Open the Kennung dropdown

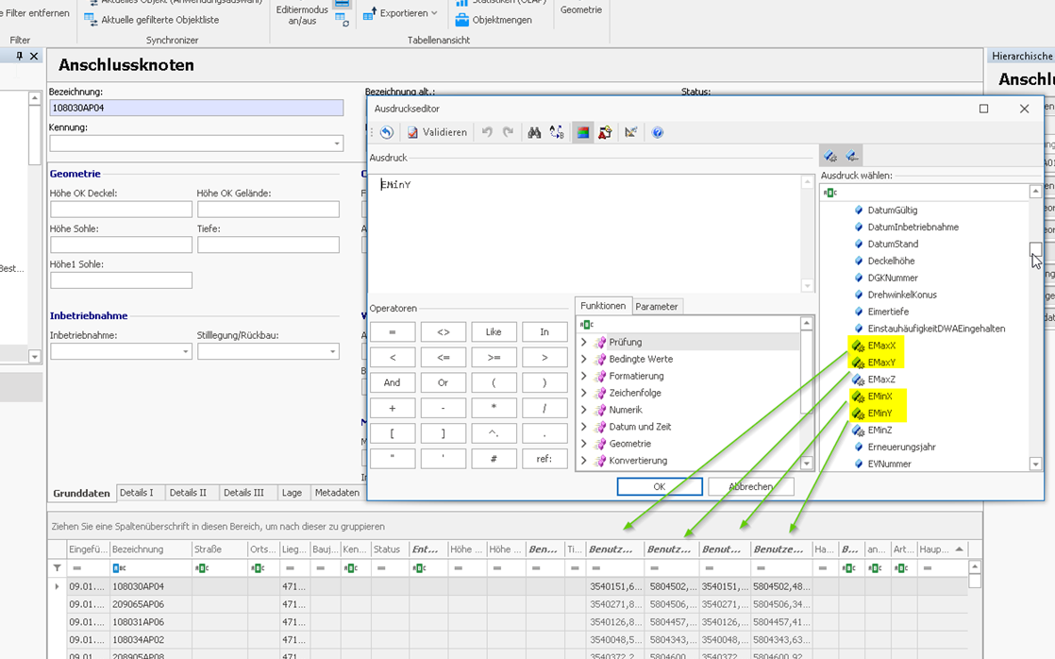(x=337, y=144)
